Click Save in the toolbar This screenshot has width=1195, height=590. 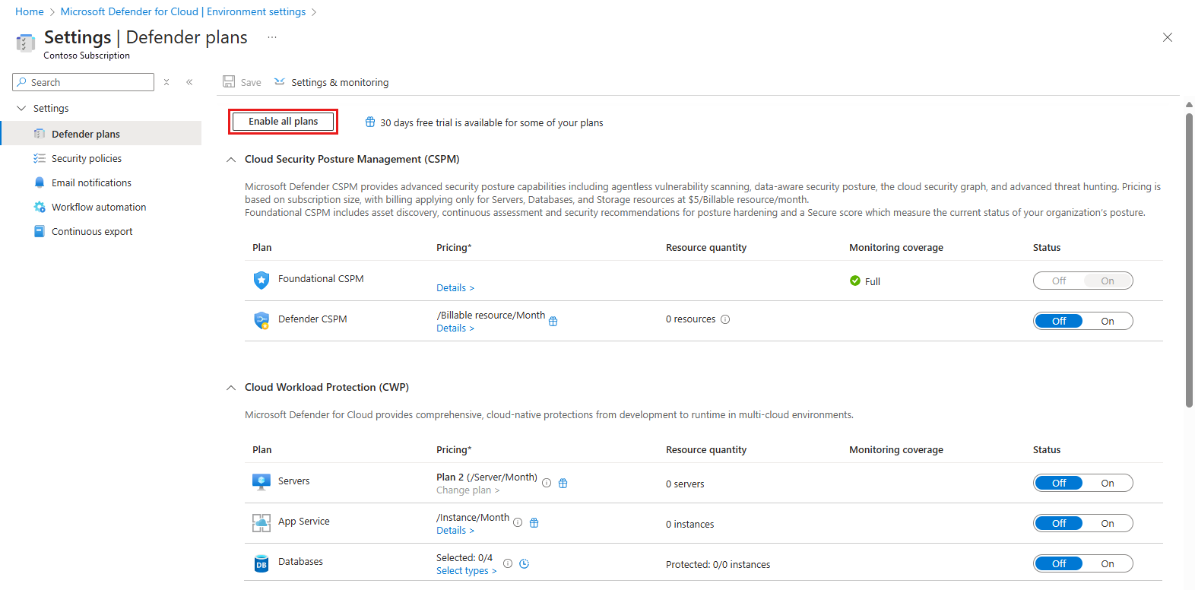[242, 82]
